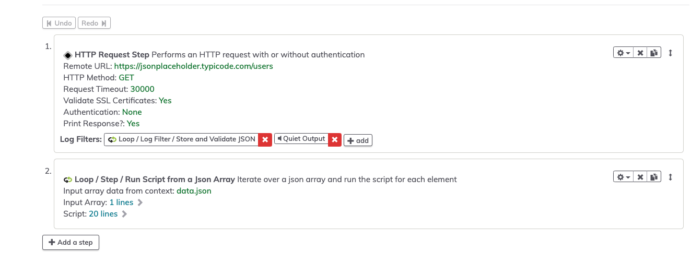
Task: Open gear settings dropdown for HTTP Request Step
Action: pos(623,53)
